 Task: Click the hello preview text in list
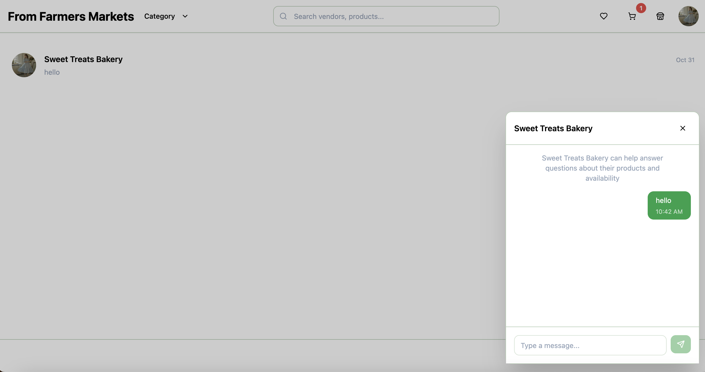(x=52, y=72)
